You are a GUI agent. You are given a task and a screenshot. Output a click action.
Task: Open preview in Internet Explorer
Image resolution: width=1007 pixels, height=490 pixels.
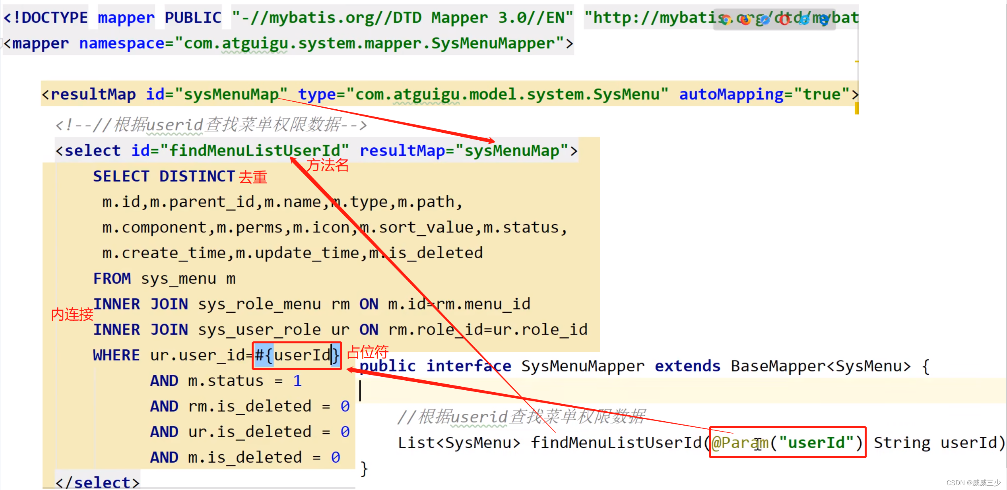[x=804, y=19]
